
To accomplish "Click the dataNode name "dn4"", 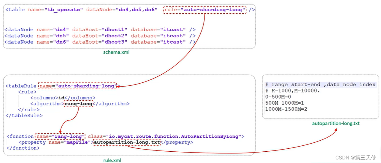I will [x=61, y=30].
